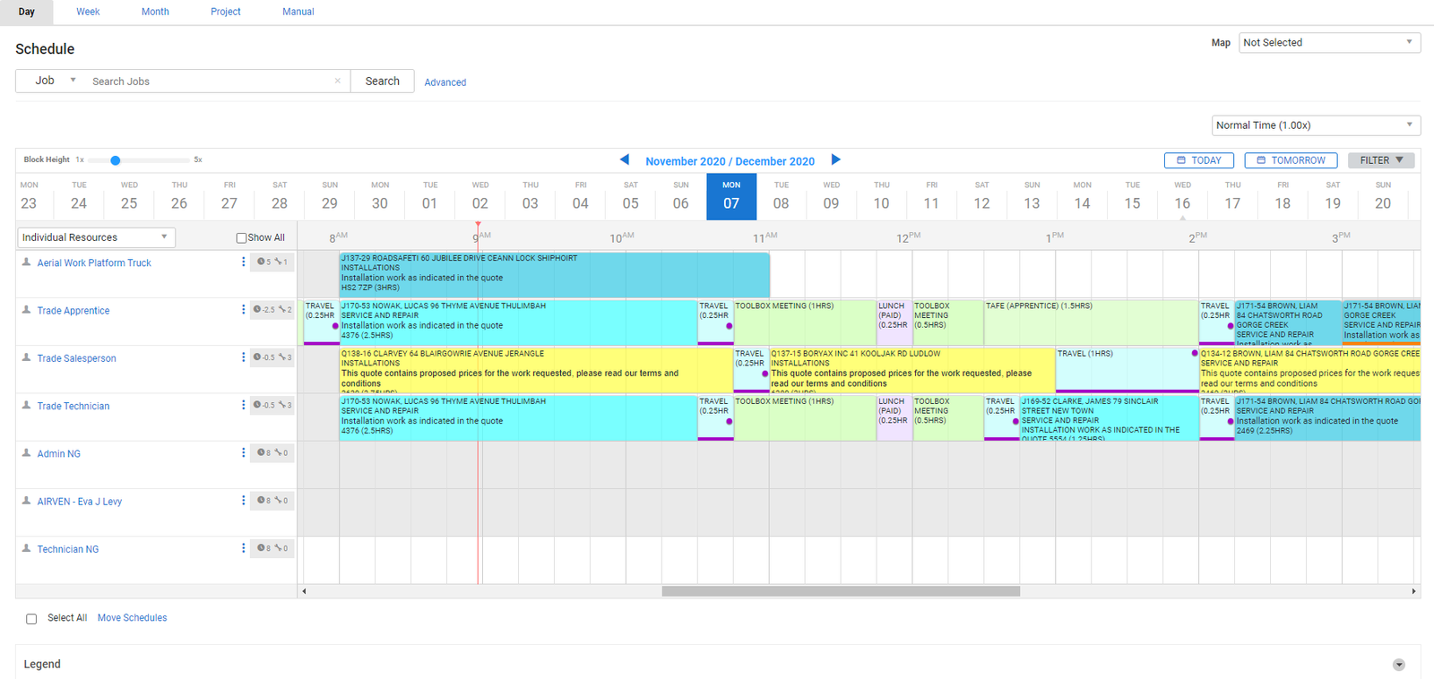Go to previous date range arrow
Viewport: 1434px width, 679px height.
tap(625, 159)
